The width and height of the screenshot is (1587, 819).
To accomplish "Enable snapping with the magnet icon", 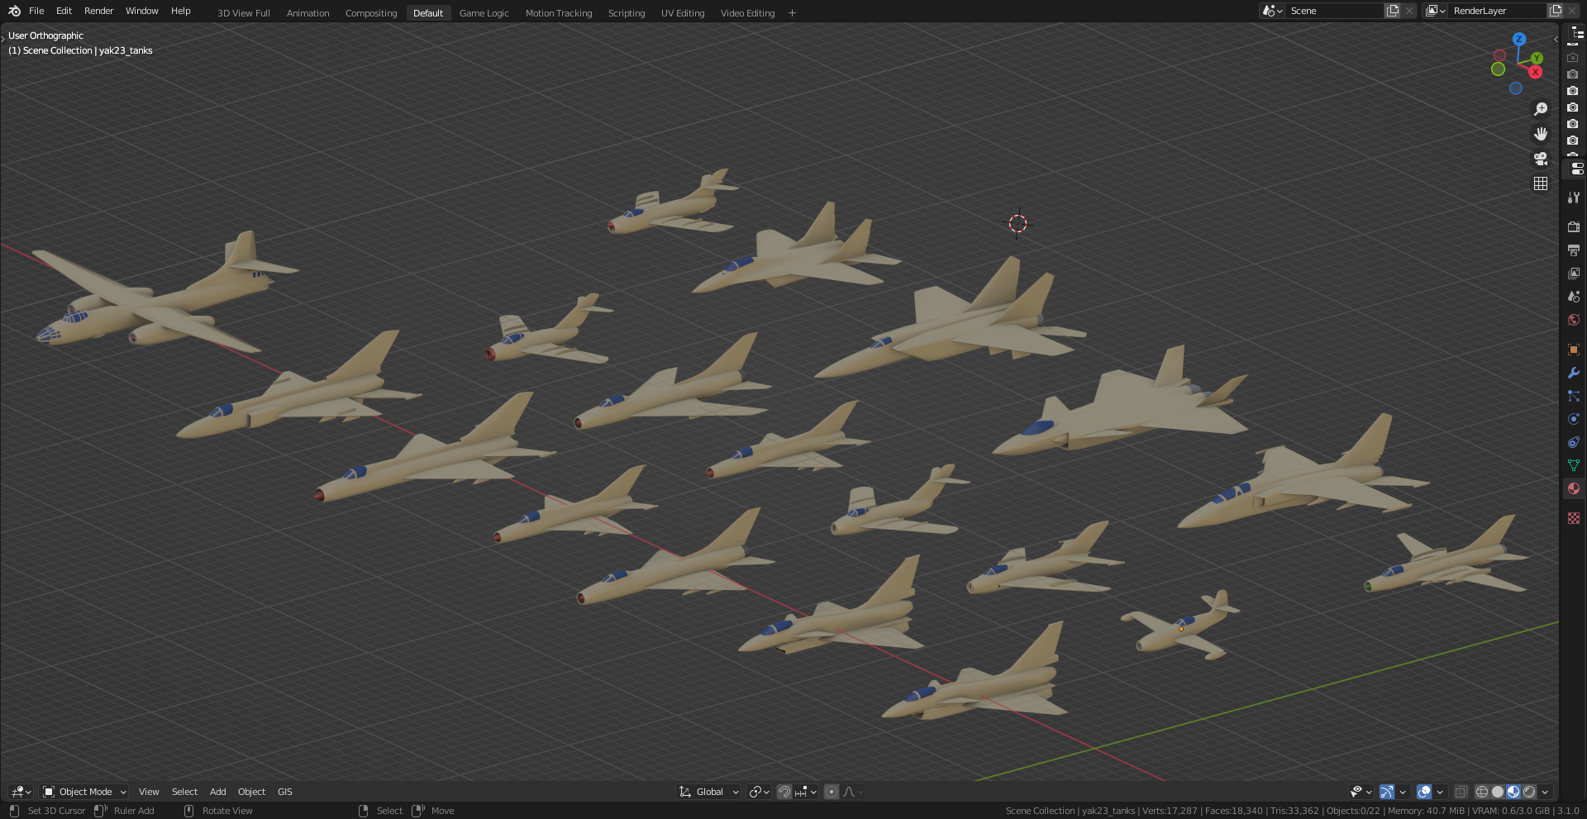I will (x=784, y=792).
